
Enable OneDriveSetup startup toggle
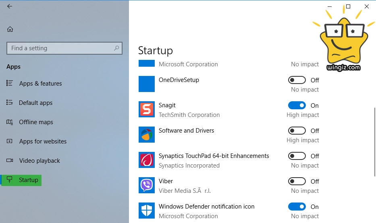pyautogui.click(x=297, y=80)
